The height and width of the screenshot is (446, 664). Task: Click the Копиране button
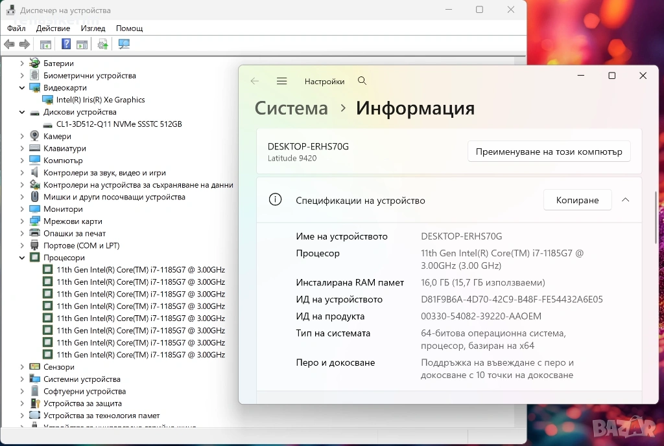[x=577, y=200]
